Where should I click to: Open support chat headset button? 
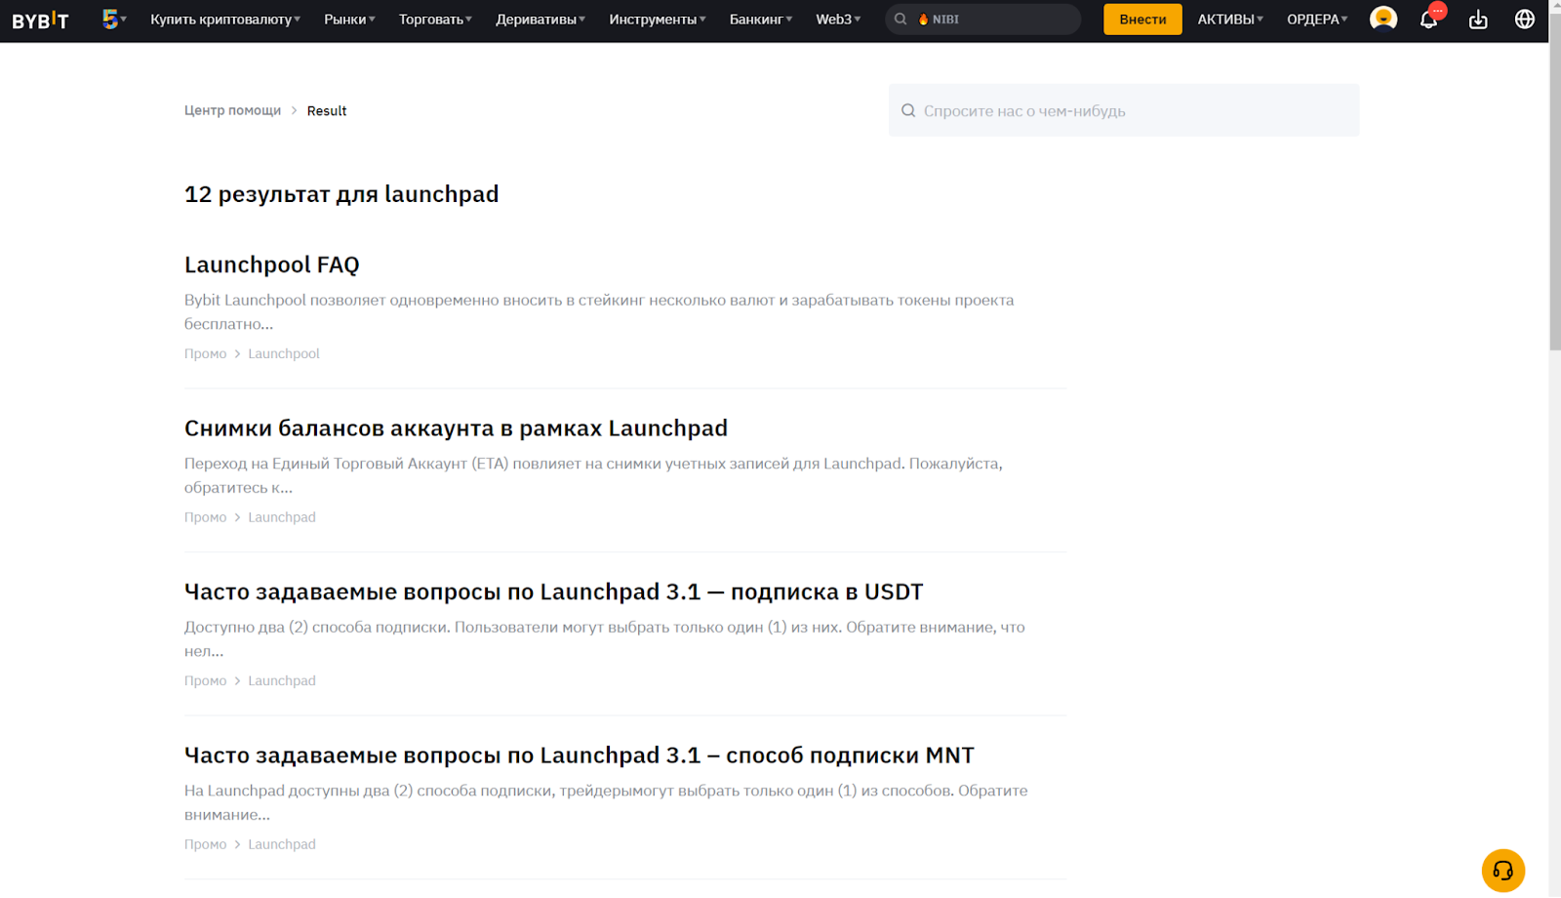click(x=1502, y=870)
